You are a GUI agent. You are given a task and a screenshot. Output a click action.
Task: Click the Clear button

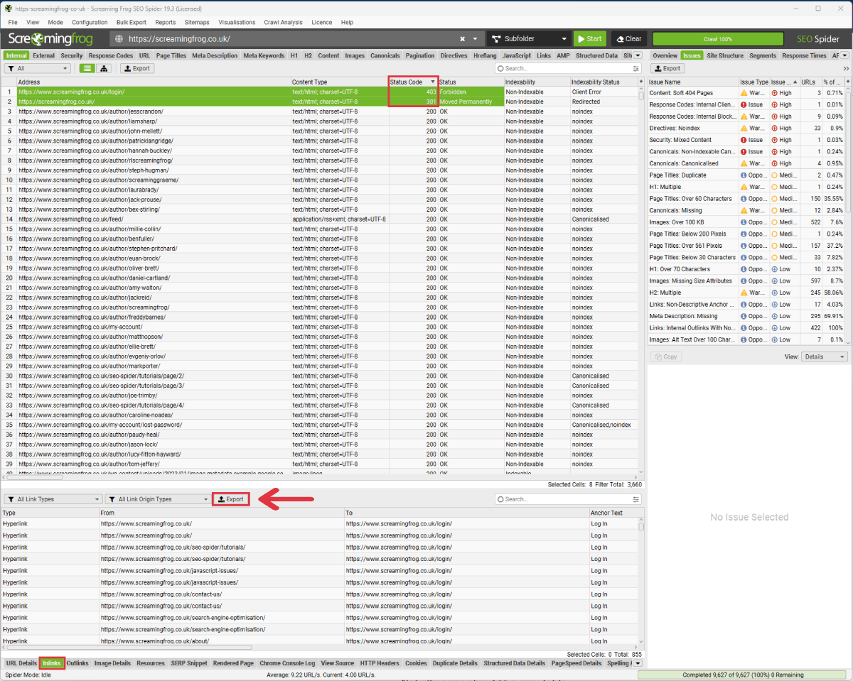(628, 39)
